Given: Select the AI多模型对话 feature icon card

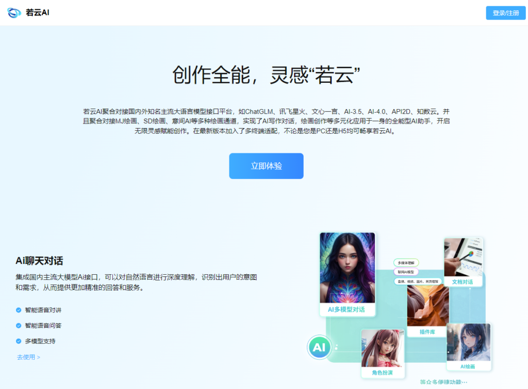Looking at the screenshot, I should coord(347,273).
